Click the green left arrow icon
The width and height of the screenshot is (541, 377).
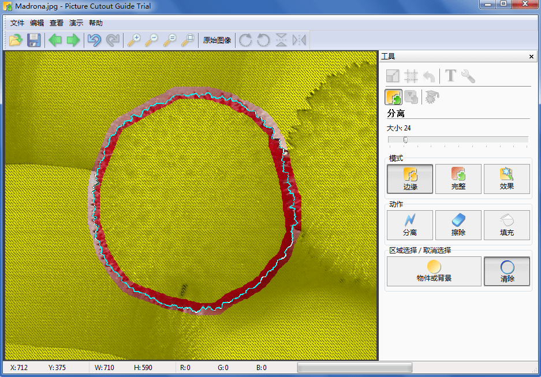click(55, 40)
